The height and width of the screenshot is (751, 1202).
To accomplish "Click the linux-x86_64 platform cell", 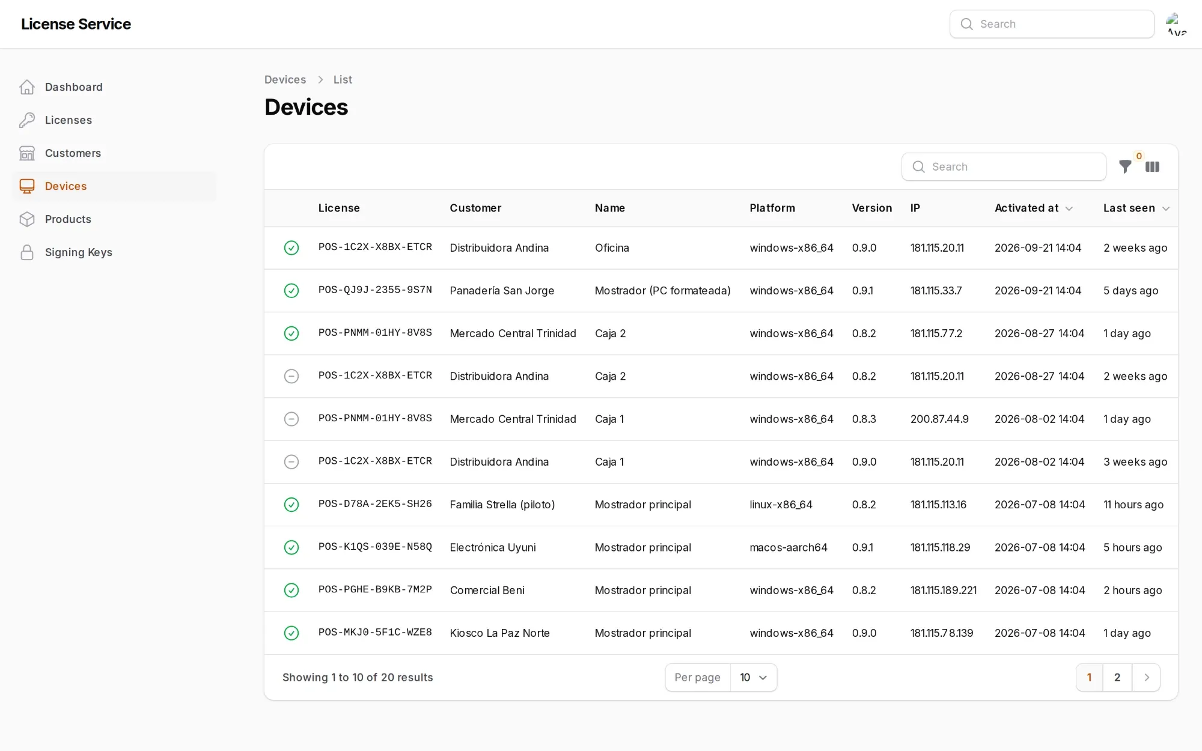I will 781,505.
